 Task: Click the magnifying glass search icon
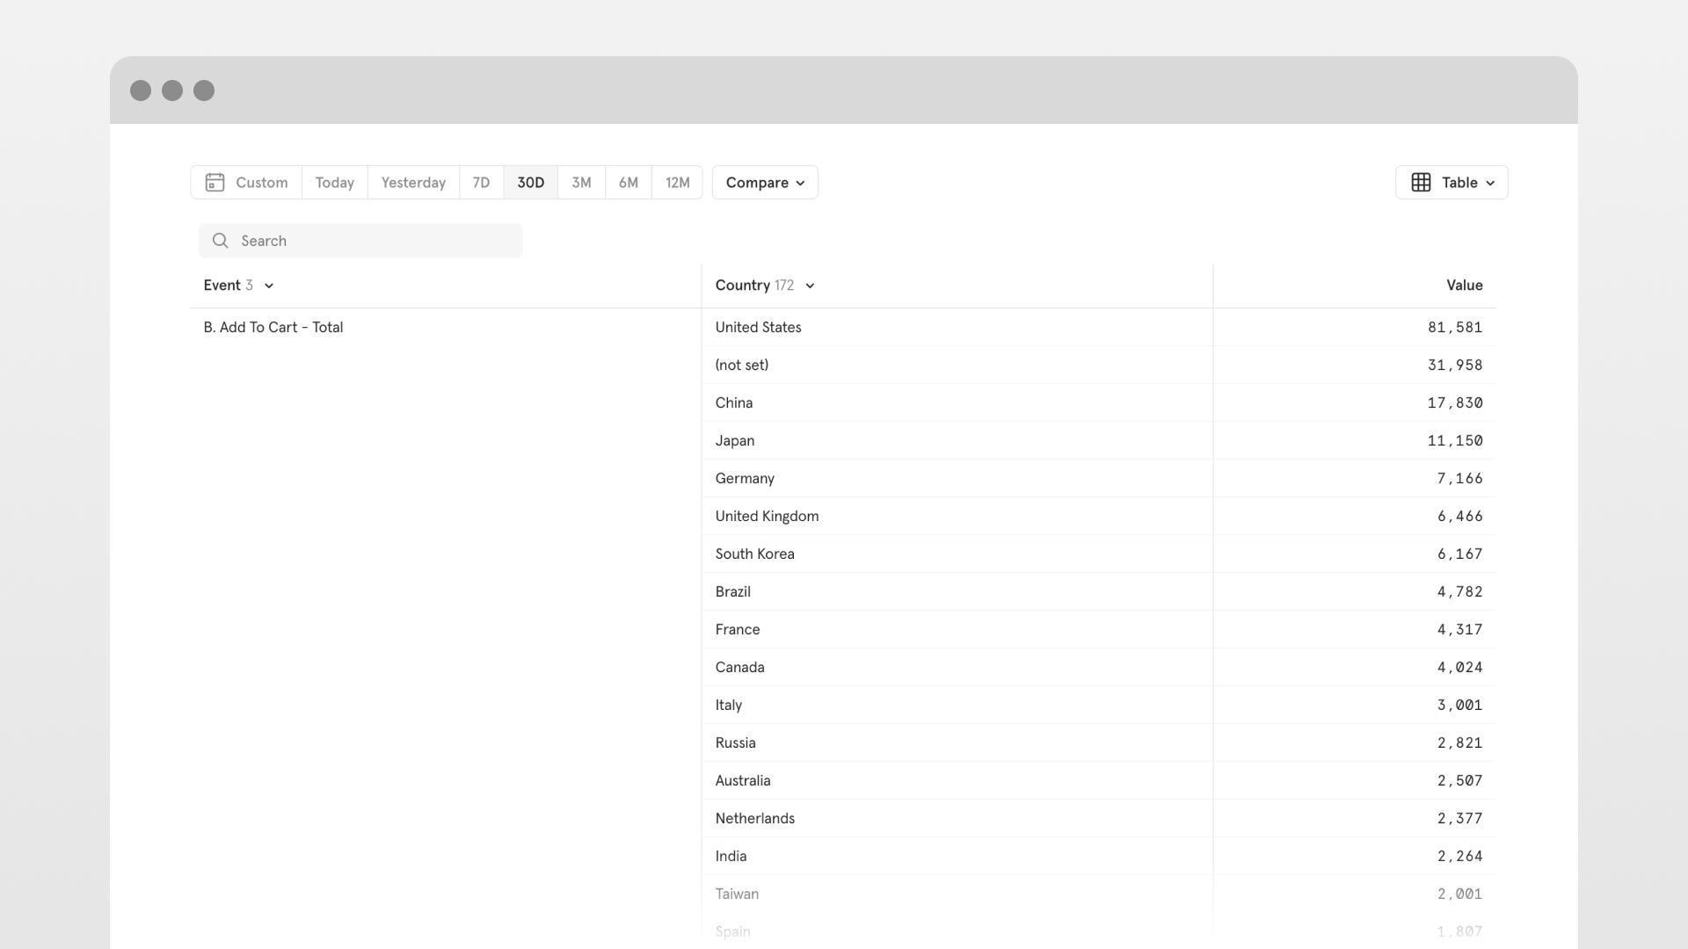(220, 240)
